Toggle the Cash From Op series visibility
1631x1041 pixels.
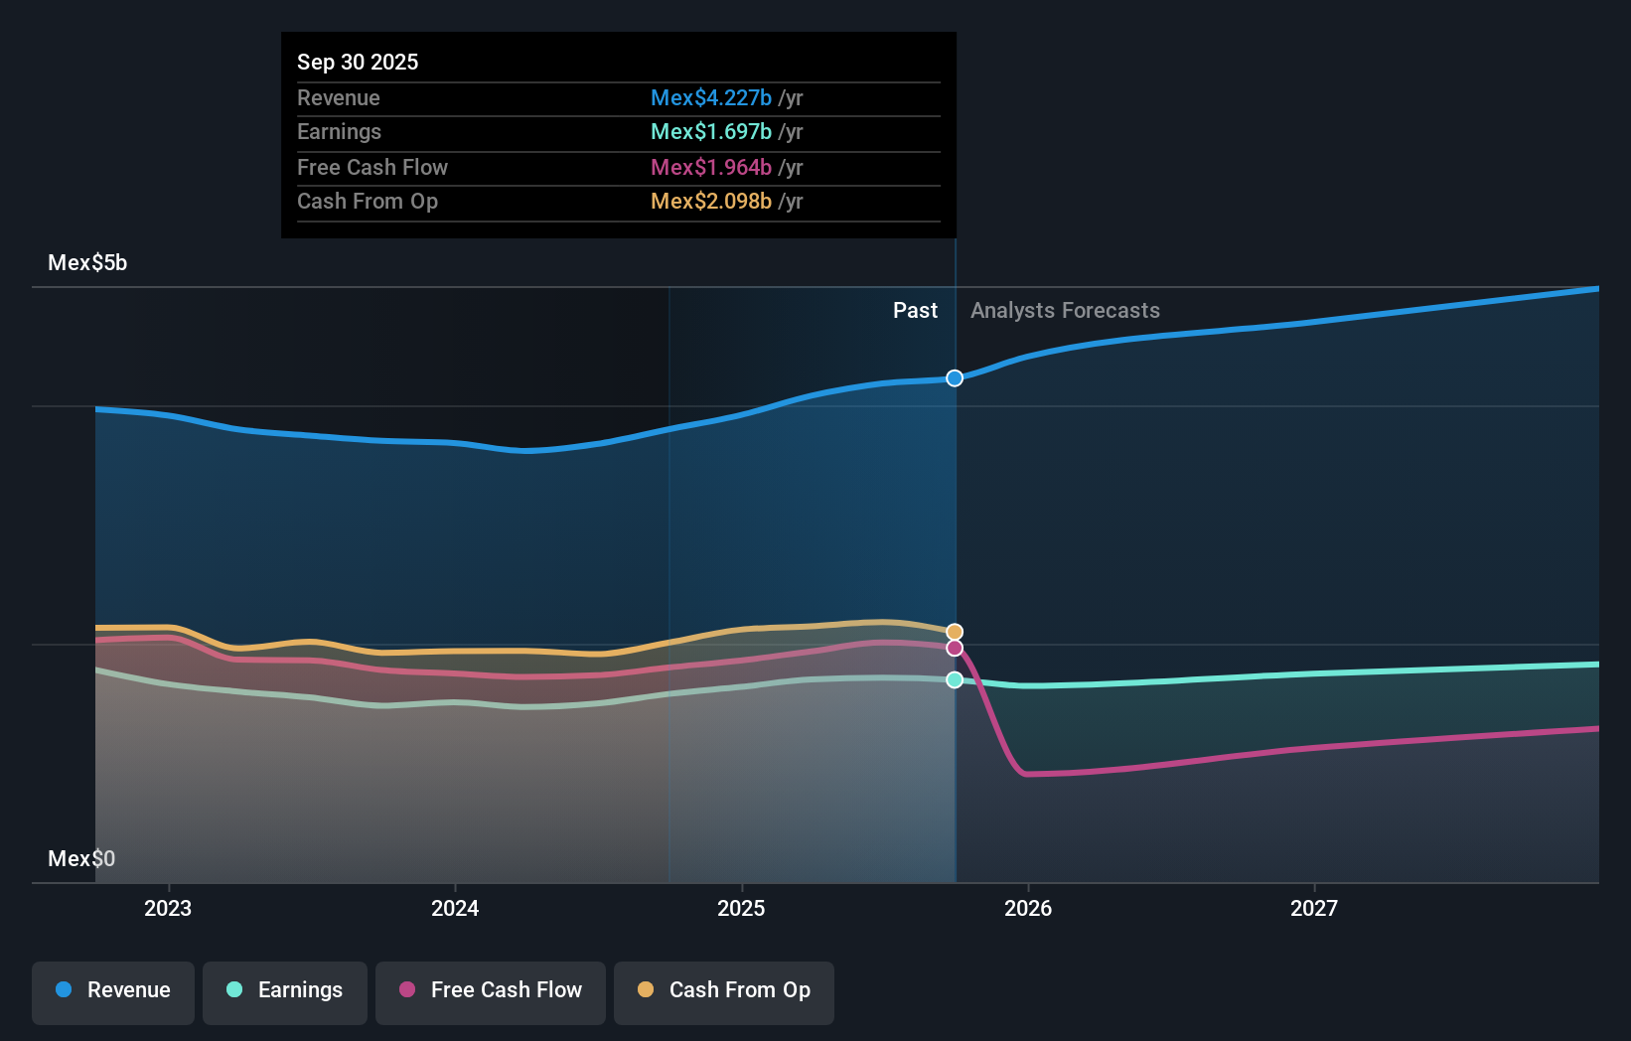tap(723, 990)
